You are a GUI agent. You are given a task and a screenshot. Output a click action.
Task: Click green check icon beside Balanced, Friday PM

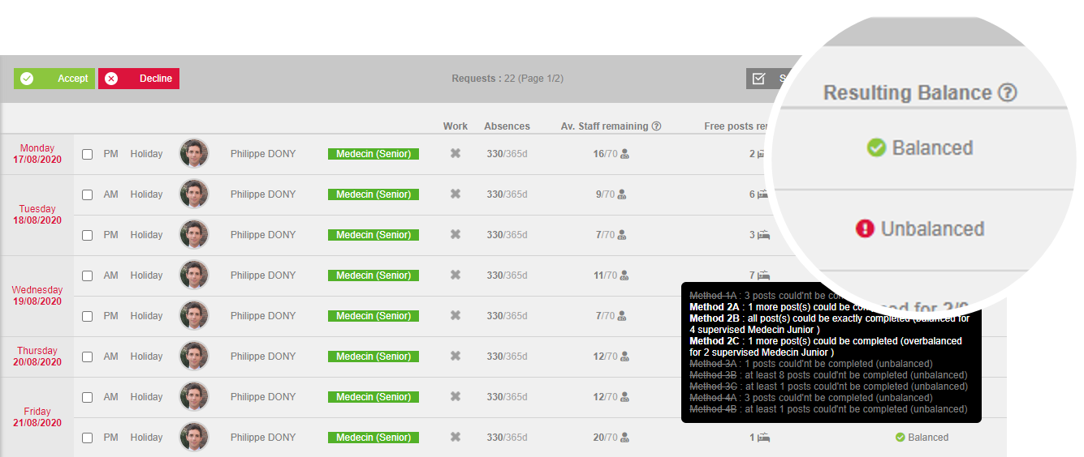900,438
